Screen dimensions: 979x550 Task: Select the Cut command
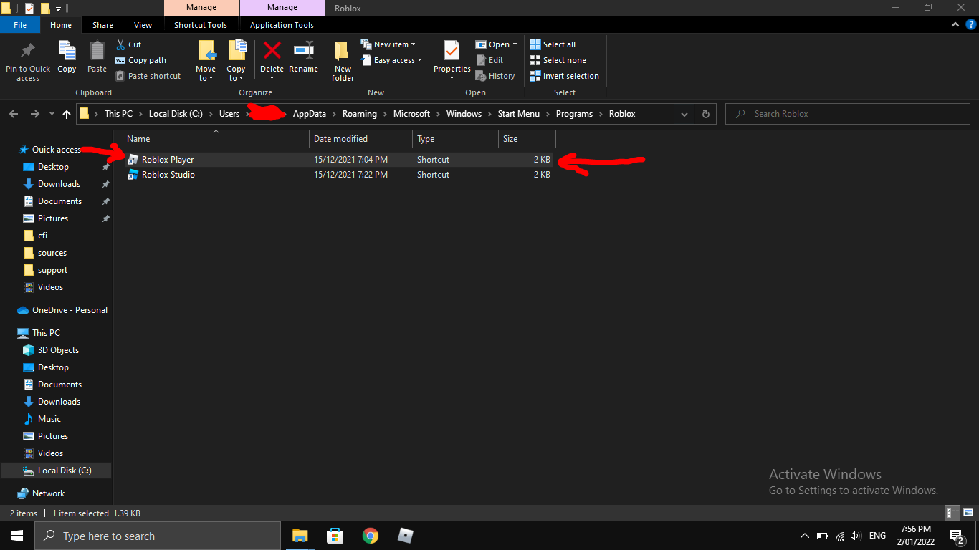click(x=128, y=44)
